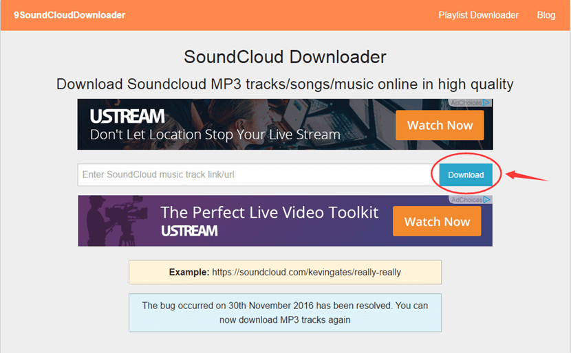This screenshot has height=353, width=571.
Task: Click the AdChoices icon on the top ad
Action: (x=486, y=103)
